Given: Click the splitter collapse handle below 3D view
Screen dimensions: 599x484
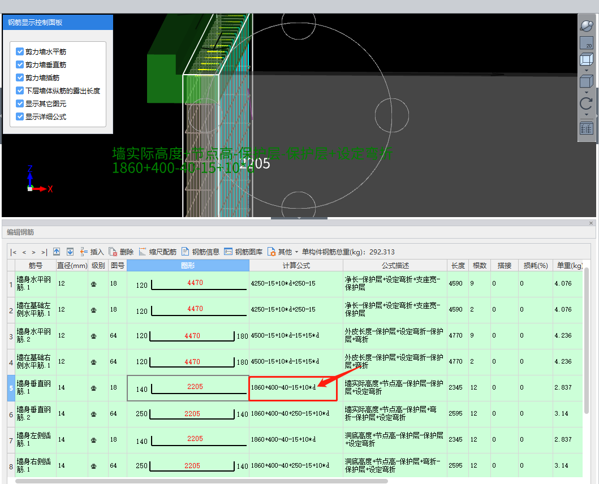Looking at the screenshot, I should coord(299,218).
